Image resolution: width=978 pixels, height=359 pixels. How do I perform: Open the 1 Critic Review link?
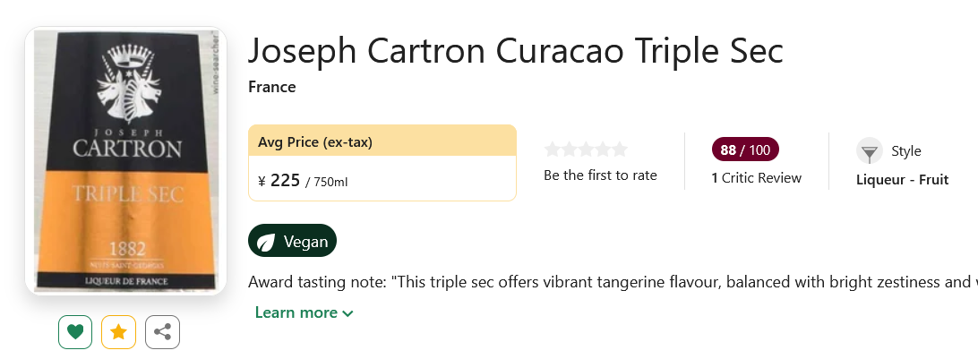click(756, 178)
